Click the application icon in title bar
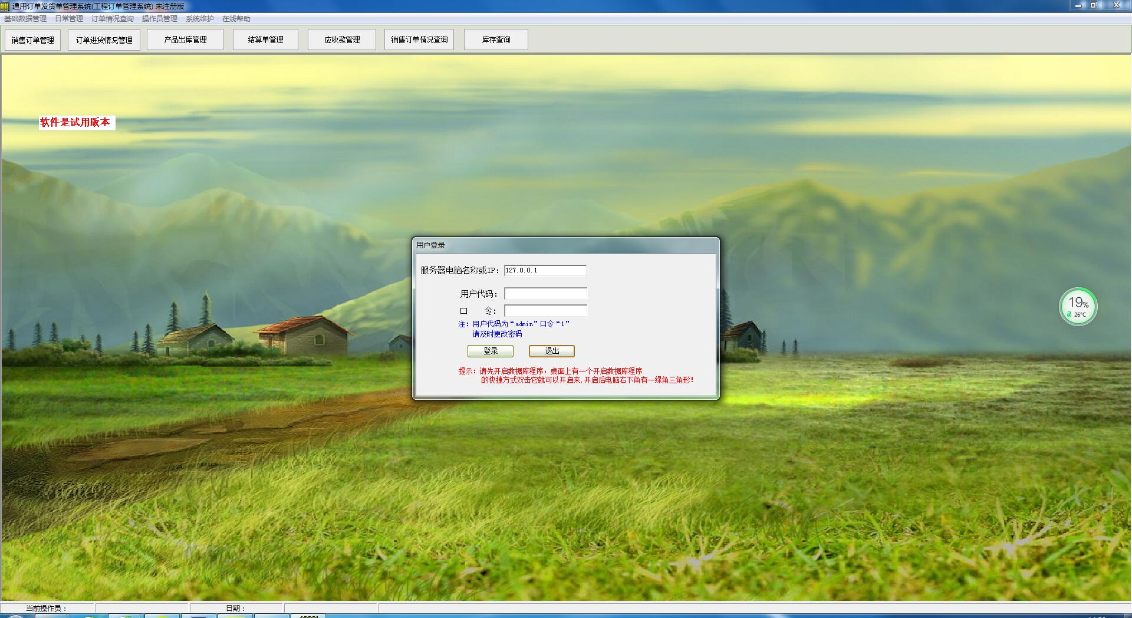 (x=5, y=6)
